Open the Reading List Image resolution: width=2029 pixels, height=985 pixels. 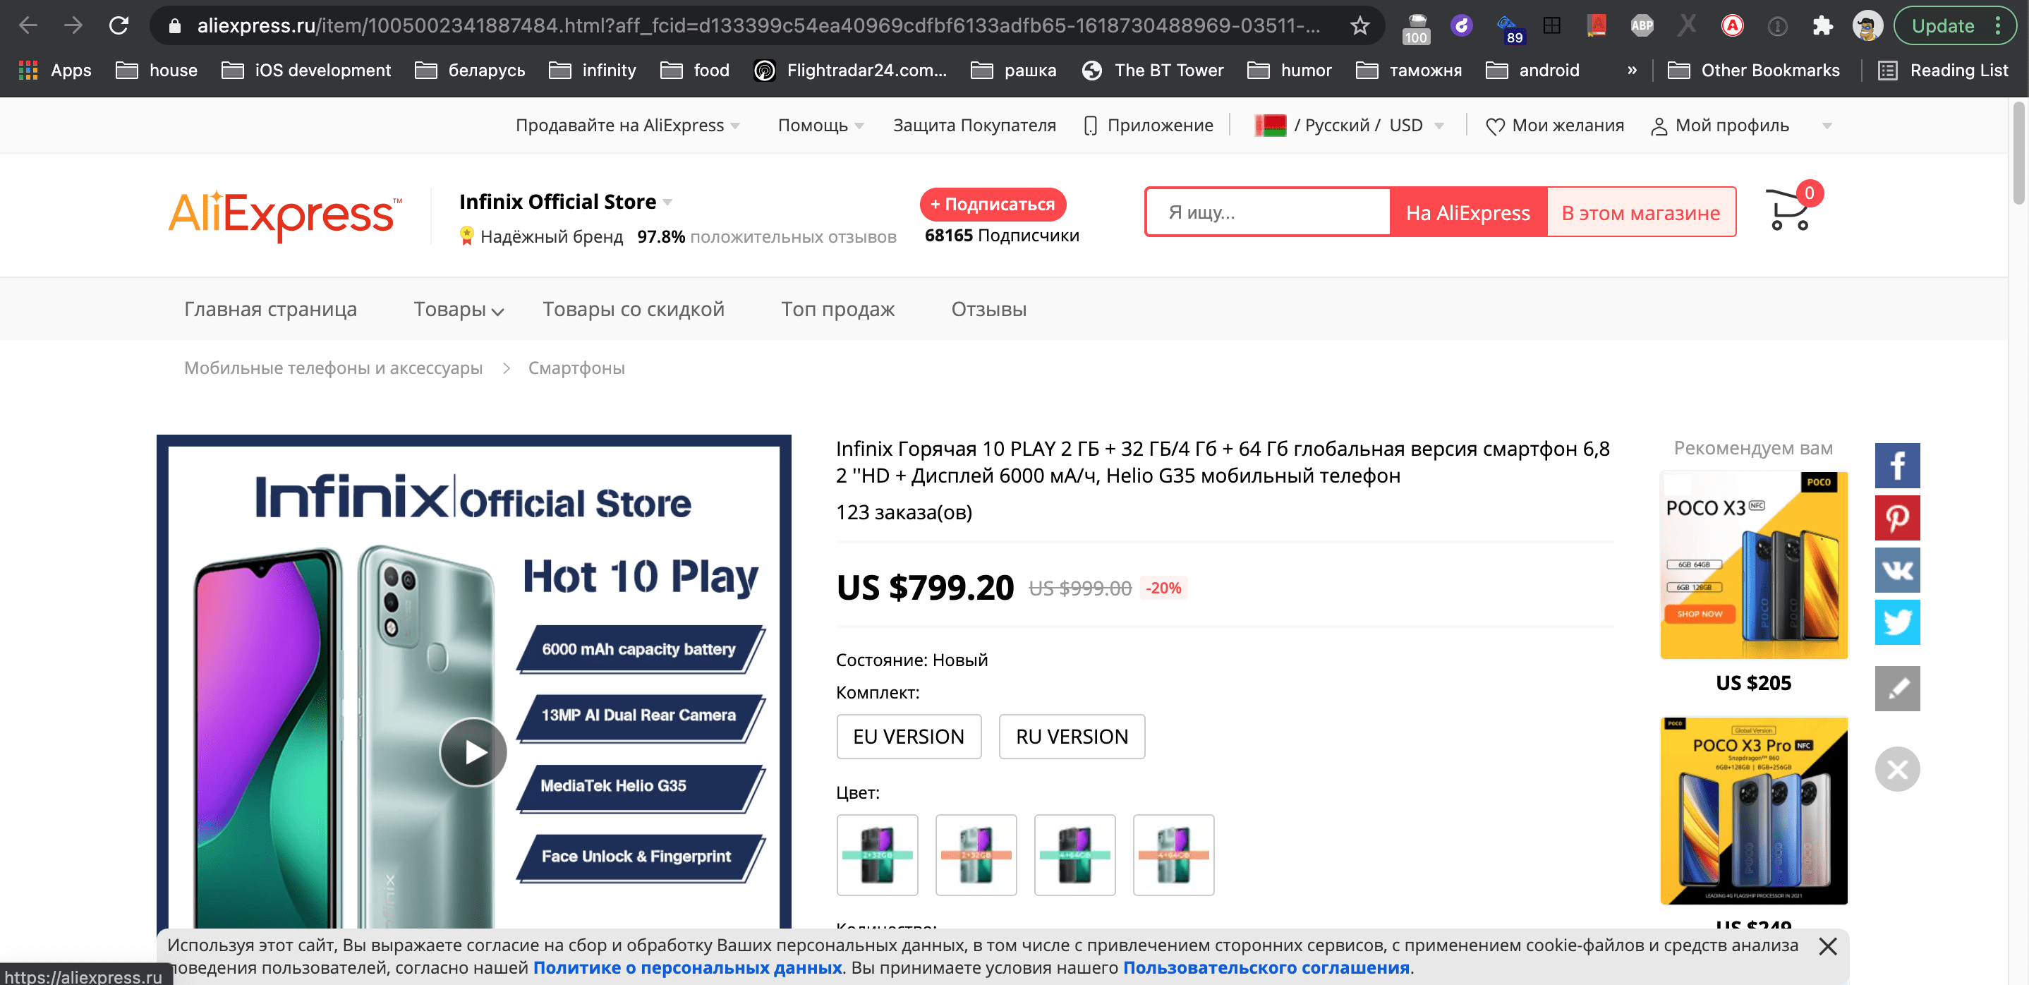(x=1943, y=70)
